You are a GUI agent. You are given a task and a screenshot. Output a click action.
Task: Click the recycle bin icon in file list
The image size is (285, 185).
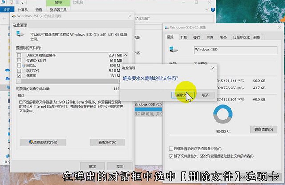(23, 66)
